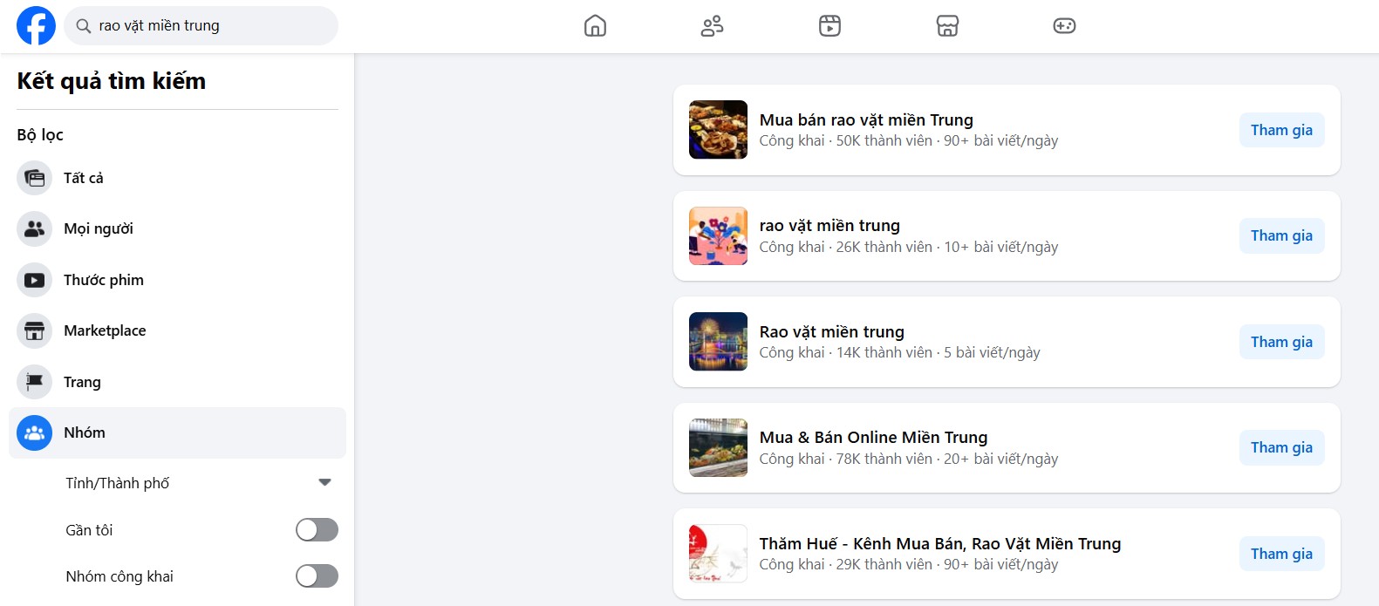The image size is (1379, 606).
Task: Click the thumbnail of Mua & Bán Online Miền Trung
Action: click(718, 447)
